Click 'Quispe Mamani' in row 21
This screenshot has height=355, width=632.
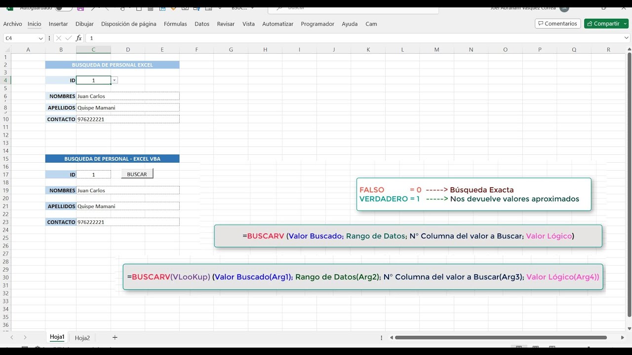click(x=96, y=206)
